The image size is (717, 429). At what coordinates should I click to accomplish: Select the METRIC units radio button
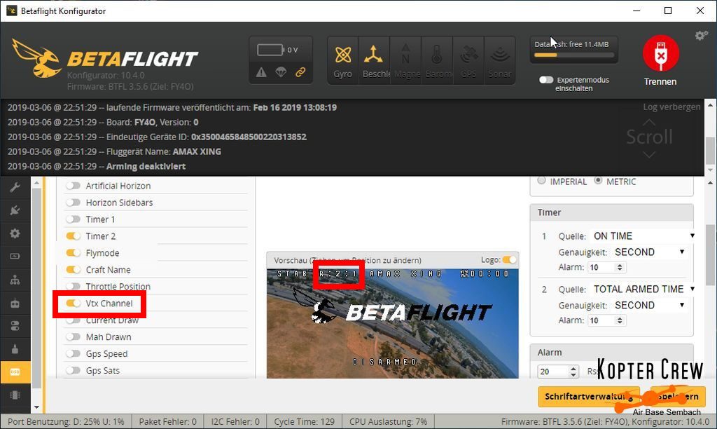click(598, 180)
